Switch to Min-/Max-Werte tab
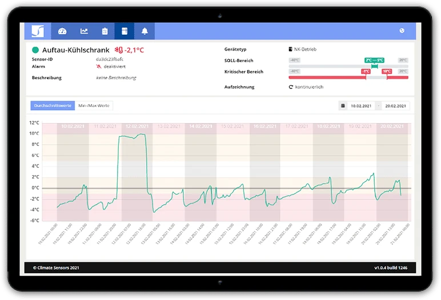Image resolution: width=441 pixels, height=300 pixels. pos(94,106)
